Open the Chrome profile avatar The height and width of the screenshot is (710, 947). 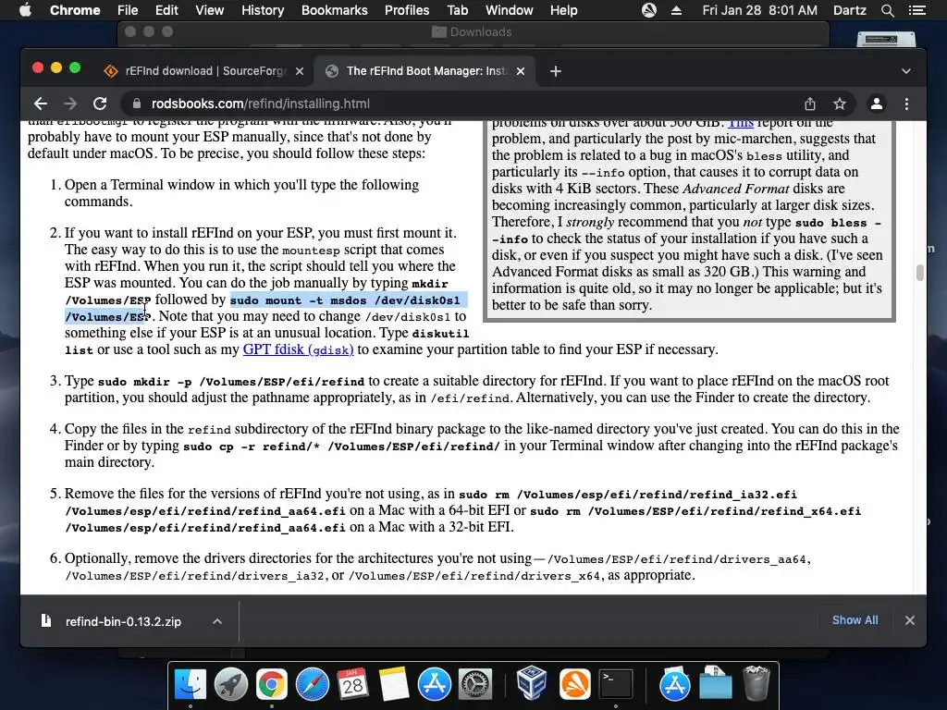pyautogui.click(x=877, y=104)
